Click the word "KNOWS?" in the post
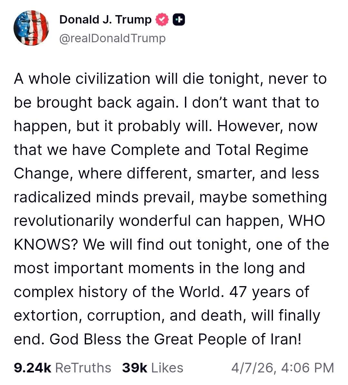 [x=46, y=245]
